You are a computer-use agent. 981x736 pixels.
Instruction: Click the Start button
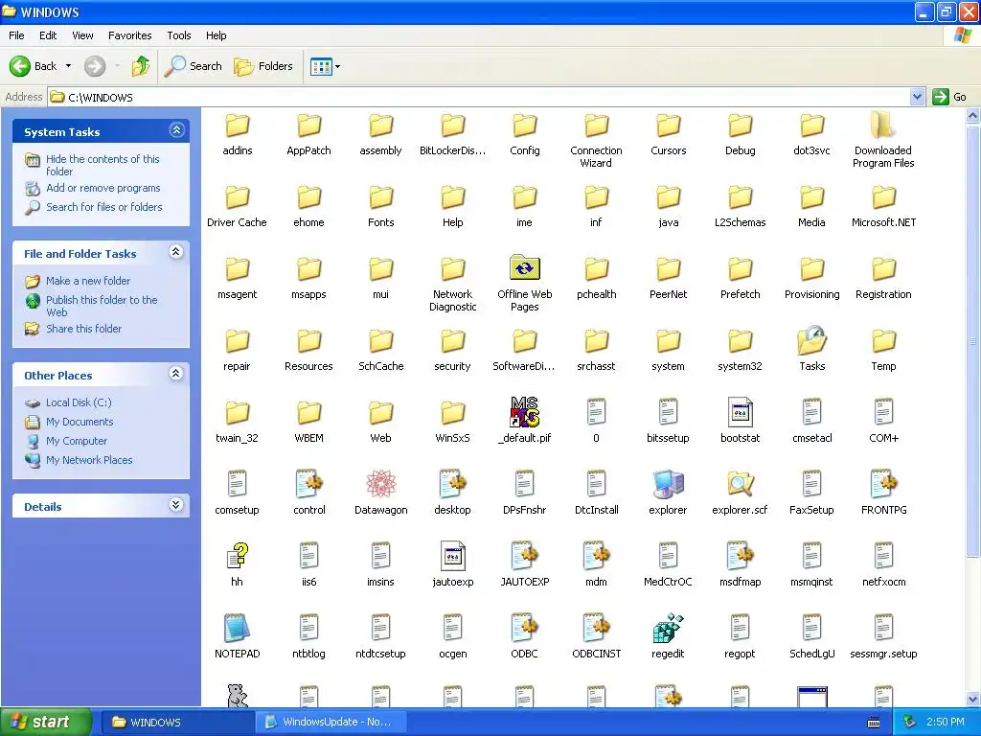pyautogui.click(x=46, y=722)
